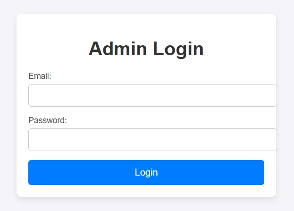The height and width of the screenshot is (211, 294).
Task: Submit the admin login form
Action: pyautogui.click(x=146, y=172)
